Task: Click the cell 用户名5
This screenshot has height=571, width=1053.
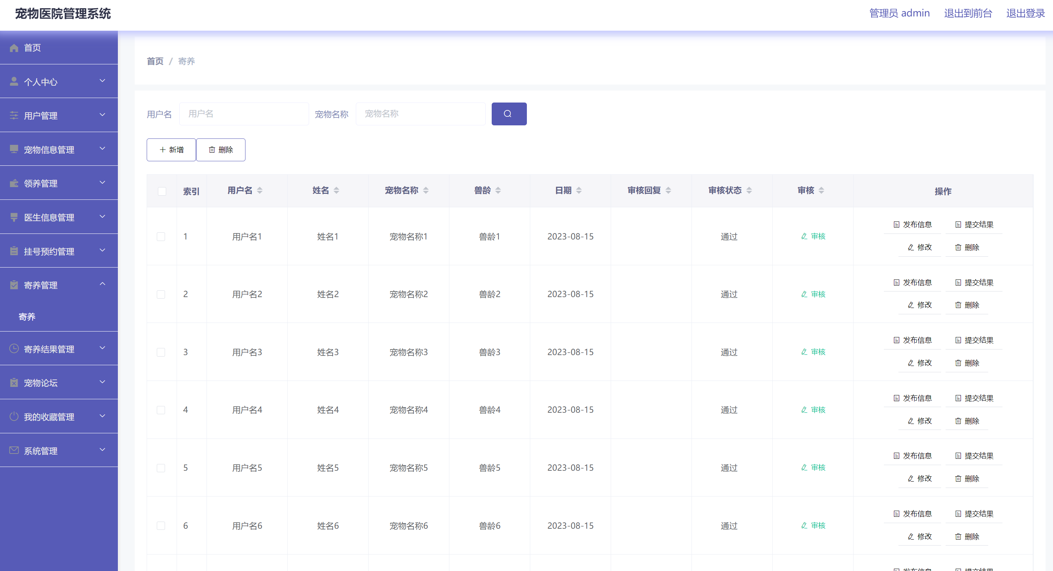Action: 247,468
